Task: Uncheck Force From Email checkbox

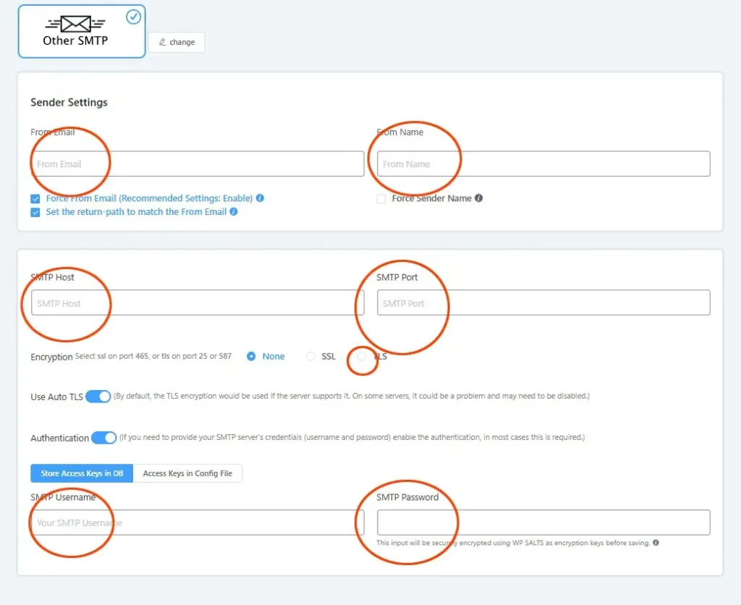Action: click(35, 199)
